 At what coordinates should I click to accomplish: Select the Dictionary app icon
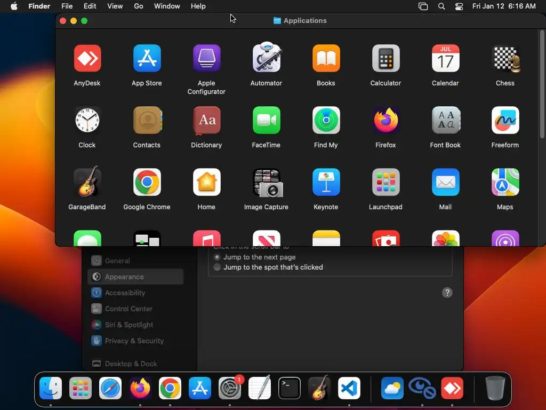206,120
